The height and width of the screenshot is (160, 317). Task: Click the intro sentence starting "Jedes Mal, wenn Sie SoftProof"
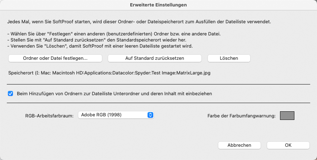(x=139, y=22)
